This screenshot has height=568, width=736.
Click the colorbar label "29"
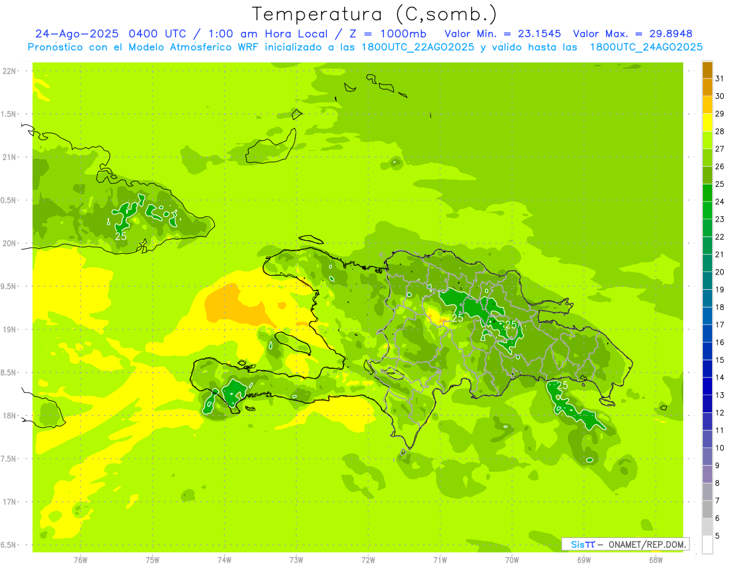click(720, 114)
